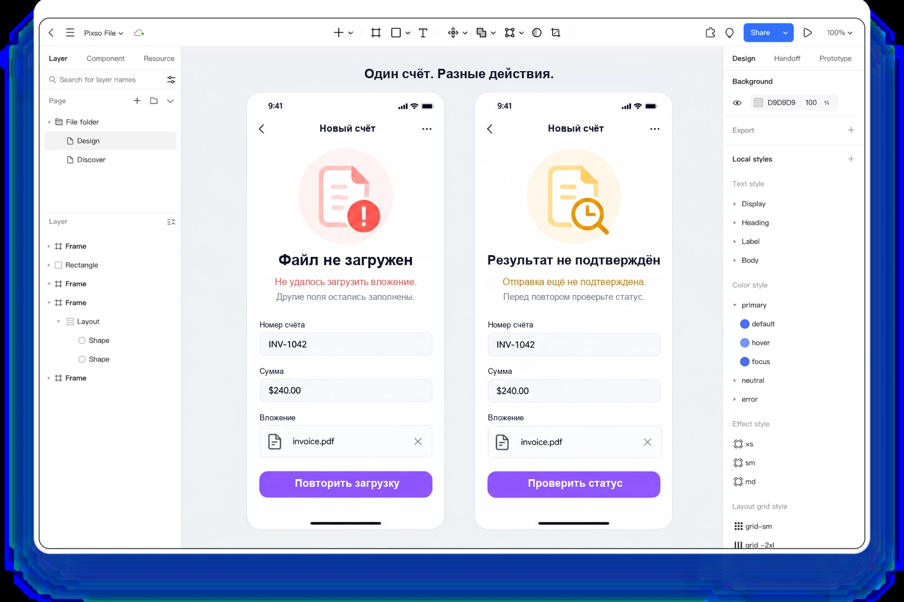
Task: Add an export setting with the plus
Action: pos(851,130)
